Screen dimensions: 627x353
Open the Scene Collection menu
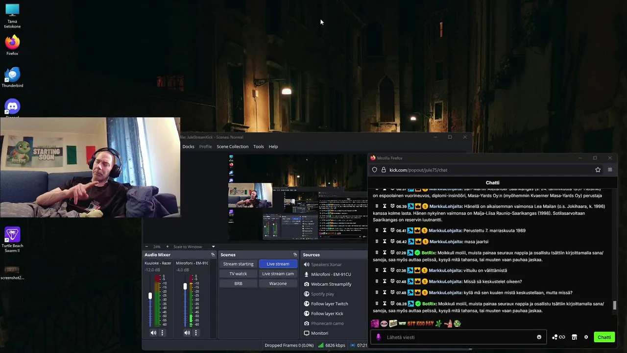click(x=232, y=147)
